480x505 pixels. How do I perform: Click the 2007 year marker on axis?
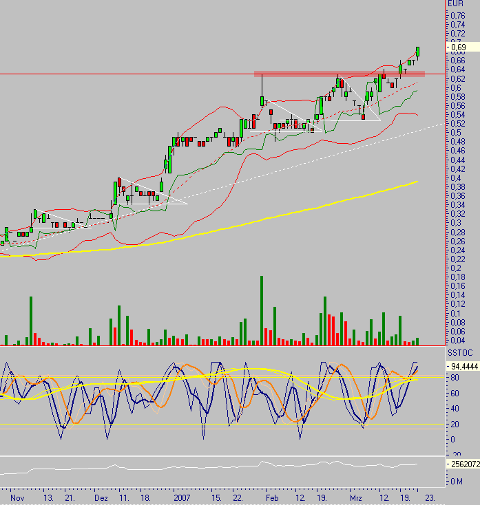click(181, 497)
